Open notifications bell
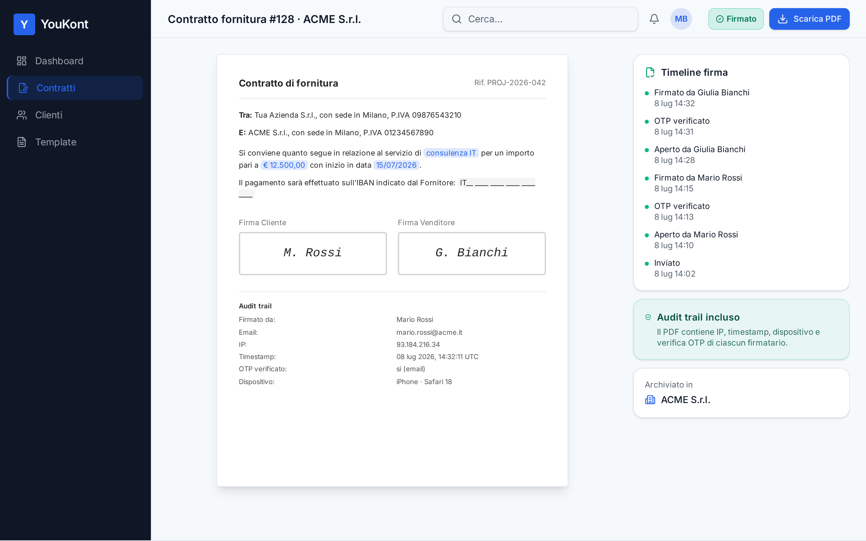Screen dimensions: 866x541 pyautogui.click(x=654, y=19)
